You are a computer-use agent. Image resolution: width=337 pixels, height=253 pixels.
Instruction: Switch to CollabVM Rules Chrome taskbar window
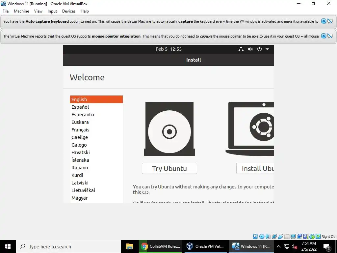[x=160, y=246]
